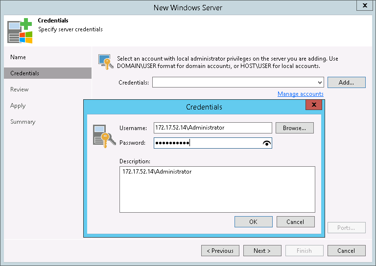Click the bold Credentials header text
Screen dimensions: 376x266
tap(53, 21)
